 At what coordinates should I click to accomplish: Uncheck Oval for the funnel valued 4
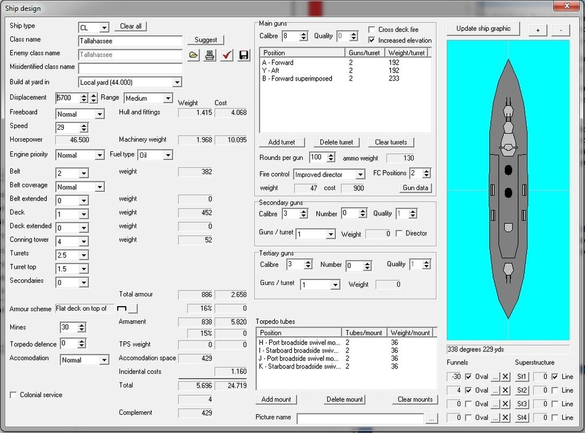click(x=468, y=390)
